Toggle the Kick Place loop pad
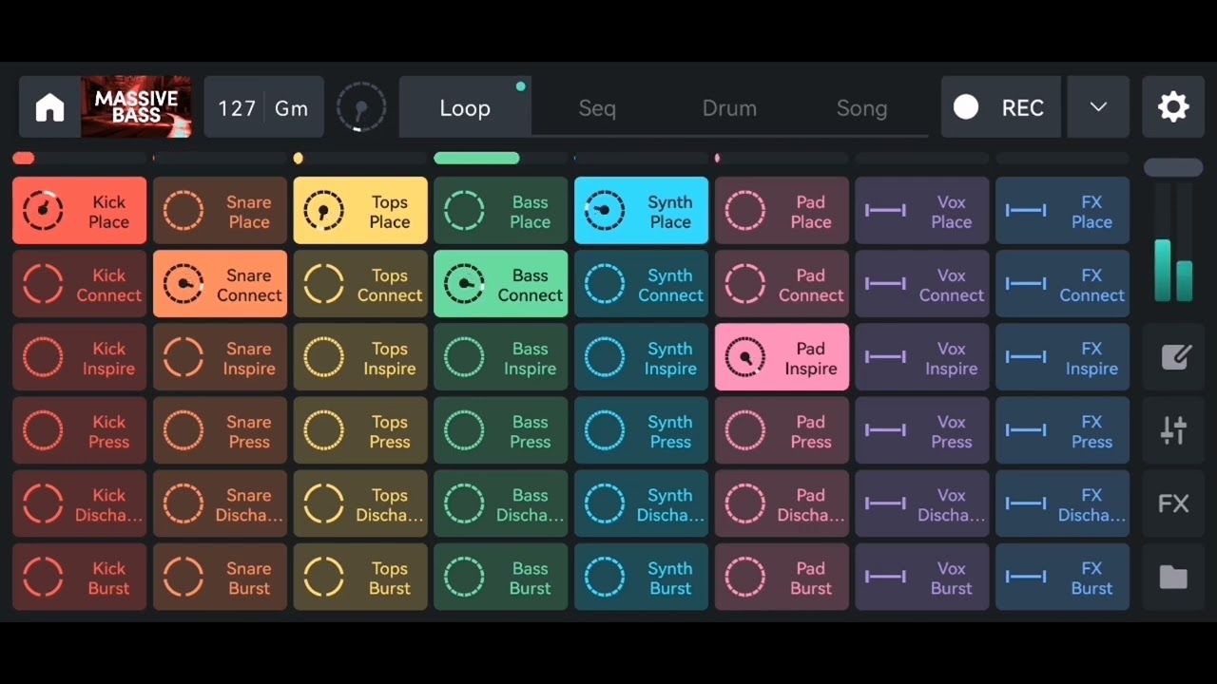The width and height of the screenshot is (1217, 684). tap(80, 211)
